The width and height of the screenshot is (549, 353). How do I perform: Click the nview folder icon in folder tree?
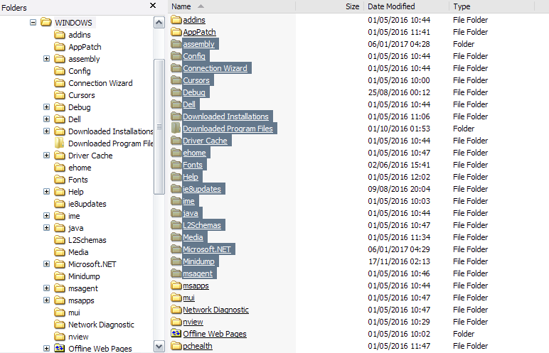(60, 337)
